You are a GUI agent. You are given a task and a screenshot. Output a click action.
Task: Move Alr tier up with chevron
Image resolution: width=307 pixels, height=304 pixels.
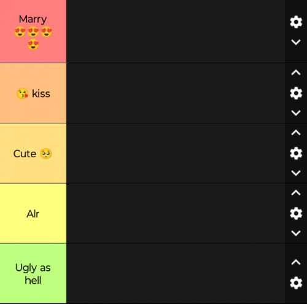click(296, 193)
